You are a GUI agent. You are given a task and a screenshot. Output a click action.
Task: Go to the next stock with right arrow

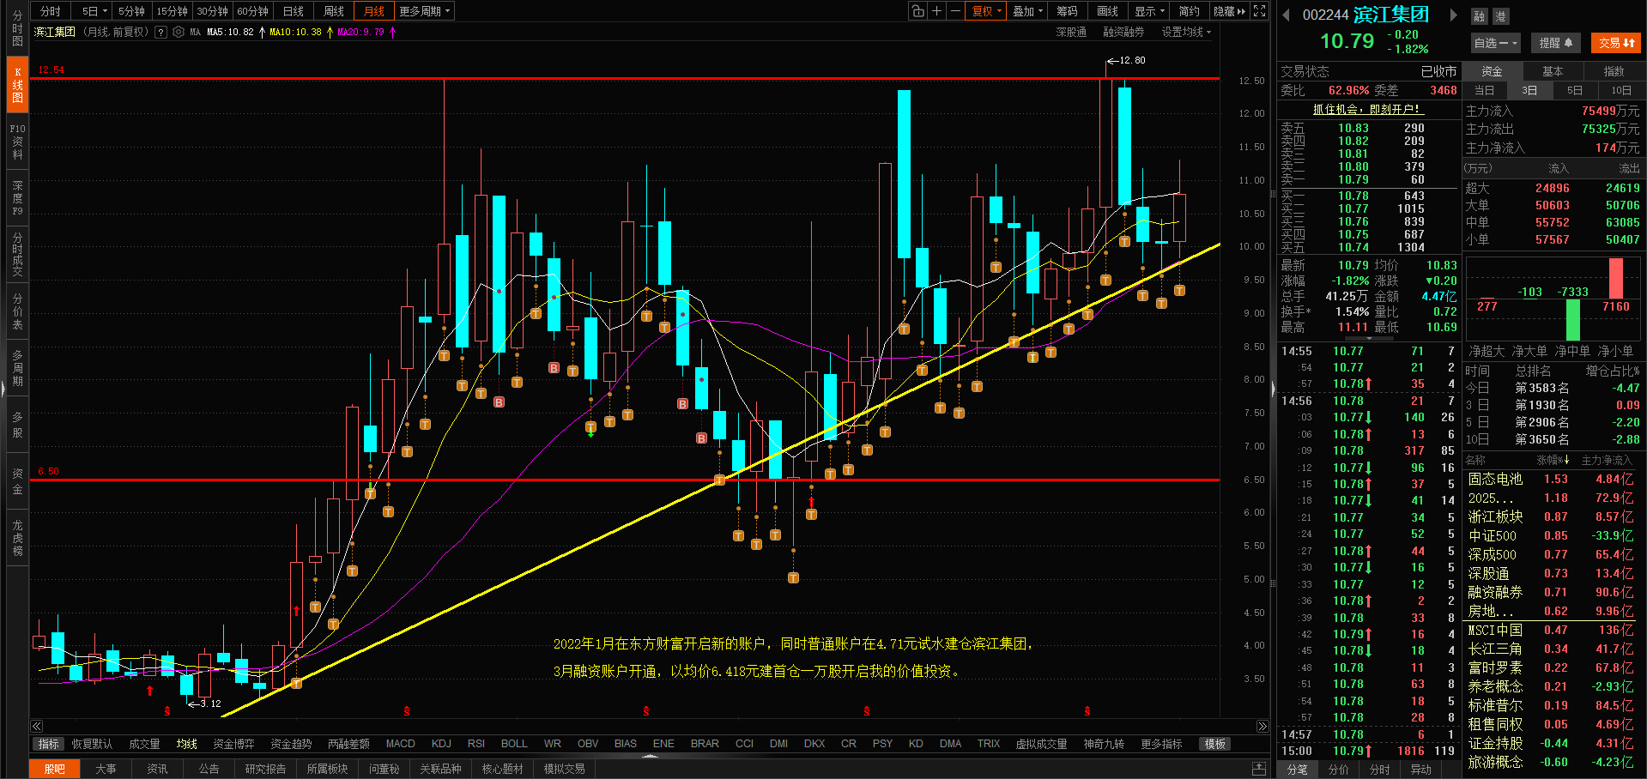tap(1453, 15)
